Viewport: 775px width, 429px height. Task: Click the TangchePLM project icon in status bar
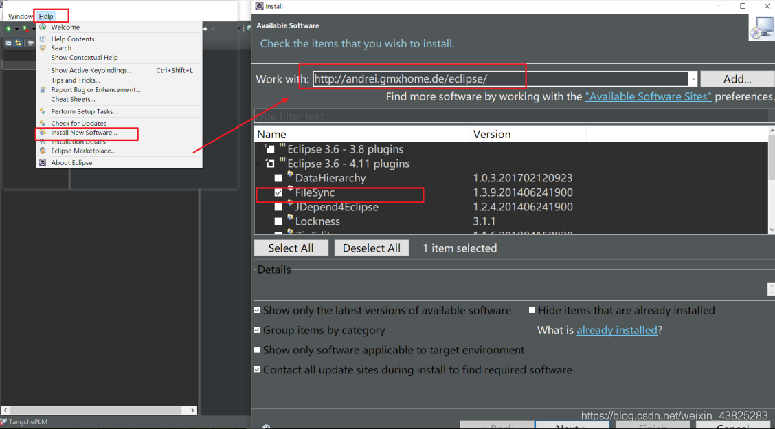coord(3,422)
